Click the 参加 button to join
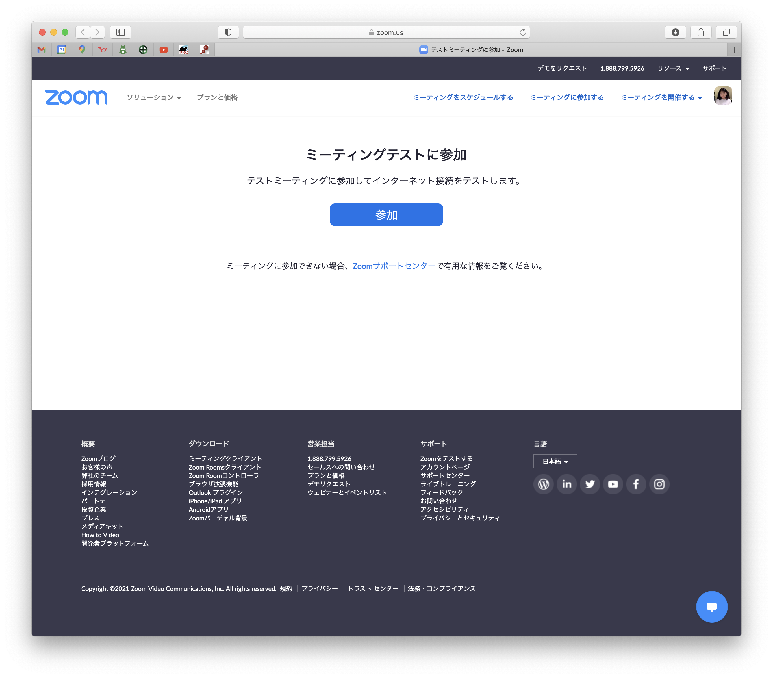The width and height of the screenshot is (773, 678). tap(386, 214)
